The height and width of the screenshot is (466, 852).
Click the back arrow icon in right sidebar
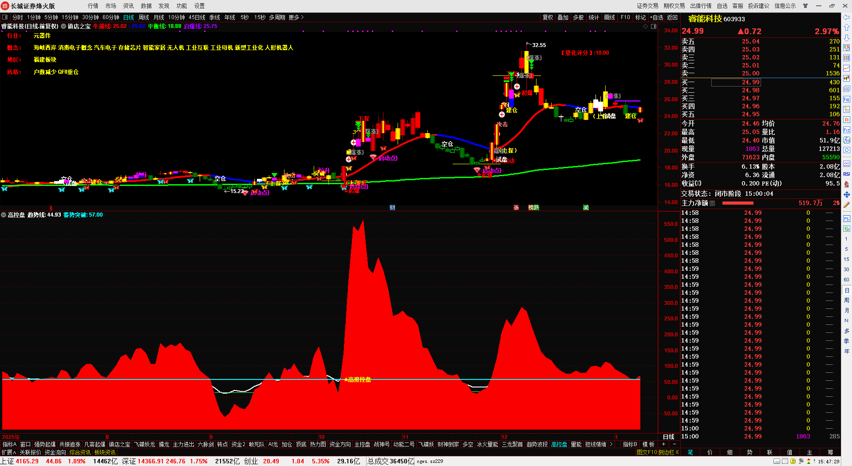click(x=847, y=17)
